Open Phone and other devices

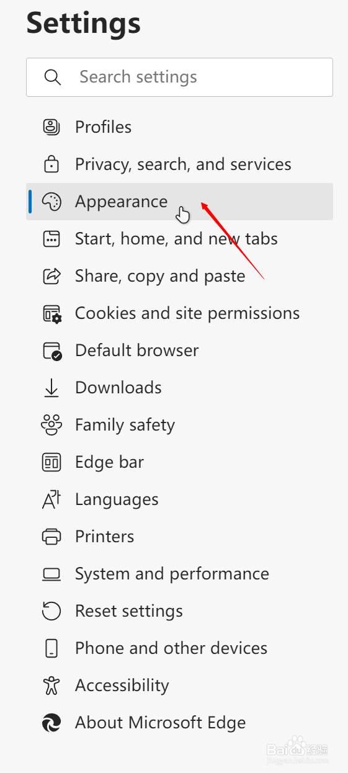pyautogui.click(x=180, y=648)
